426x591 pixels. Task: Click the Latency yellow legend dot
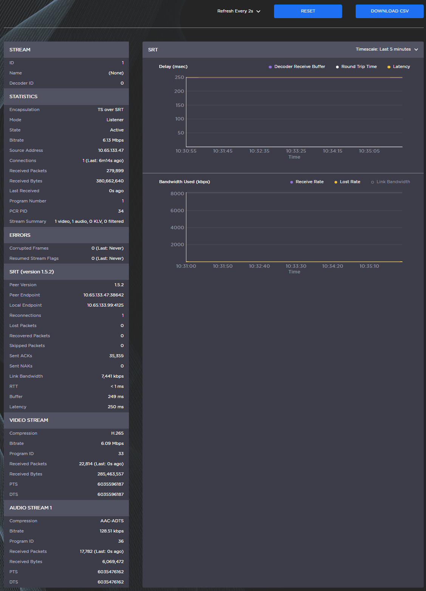389,67
